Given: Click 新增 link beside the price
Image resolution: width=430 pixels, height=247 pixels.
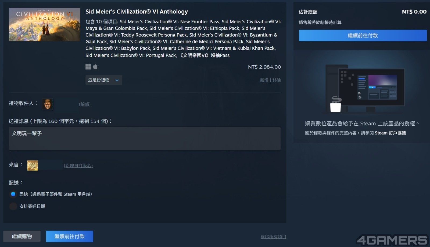Looking at the screenshot, I should point(264,80).
